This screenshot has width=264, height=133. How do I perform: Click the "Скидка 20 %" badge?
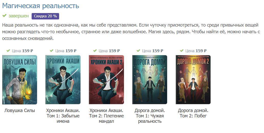(45, 16)
